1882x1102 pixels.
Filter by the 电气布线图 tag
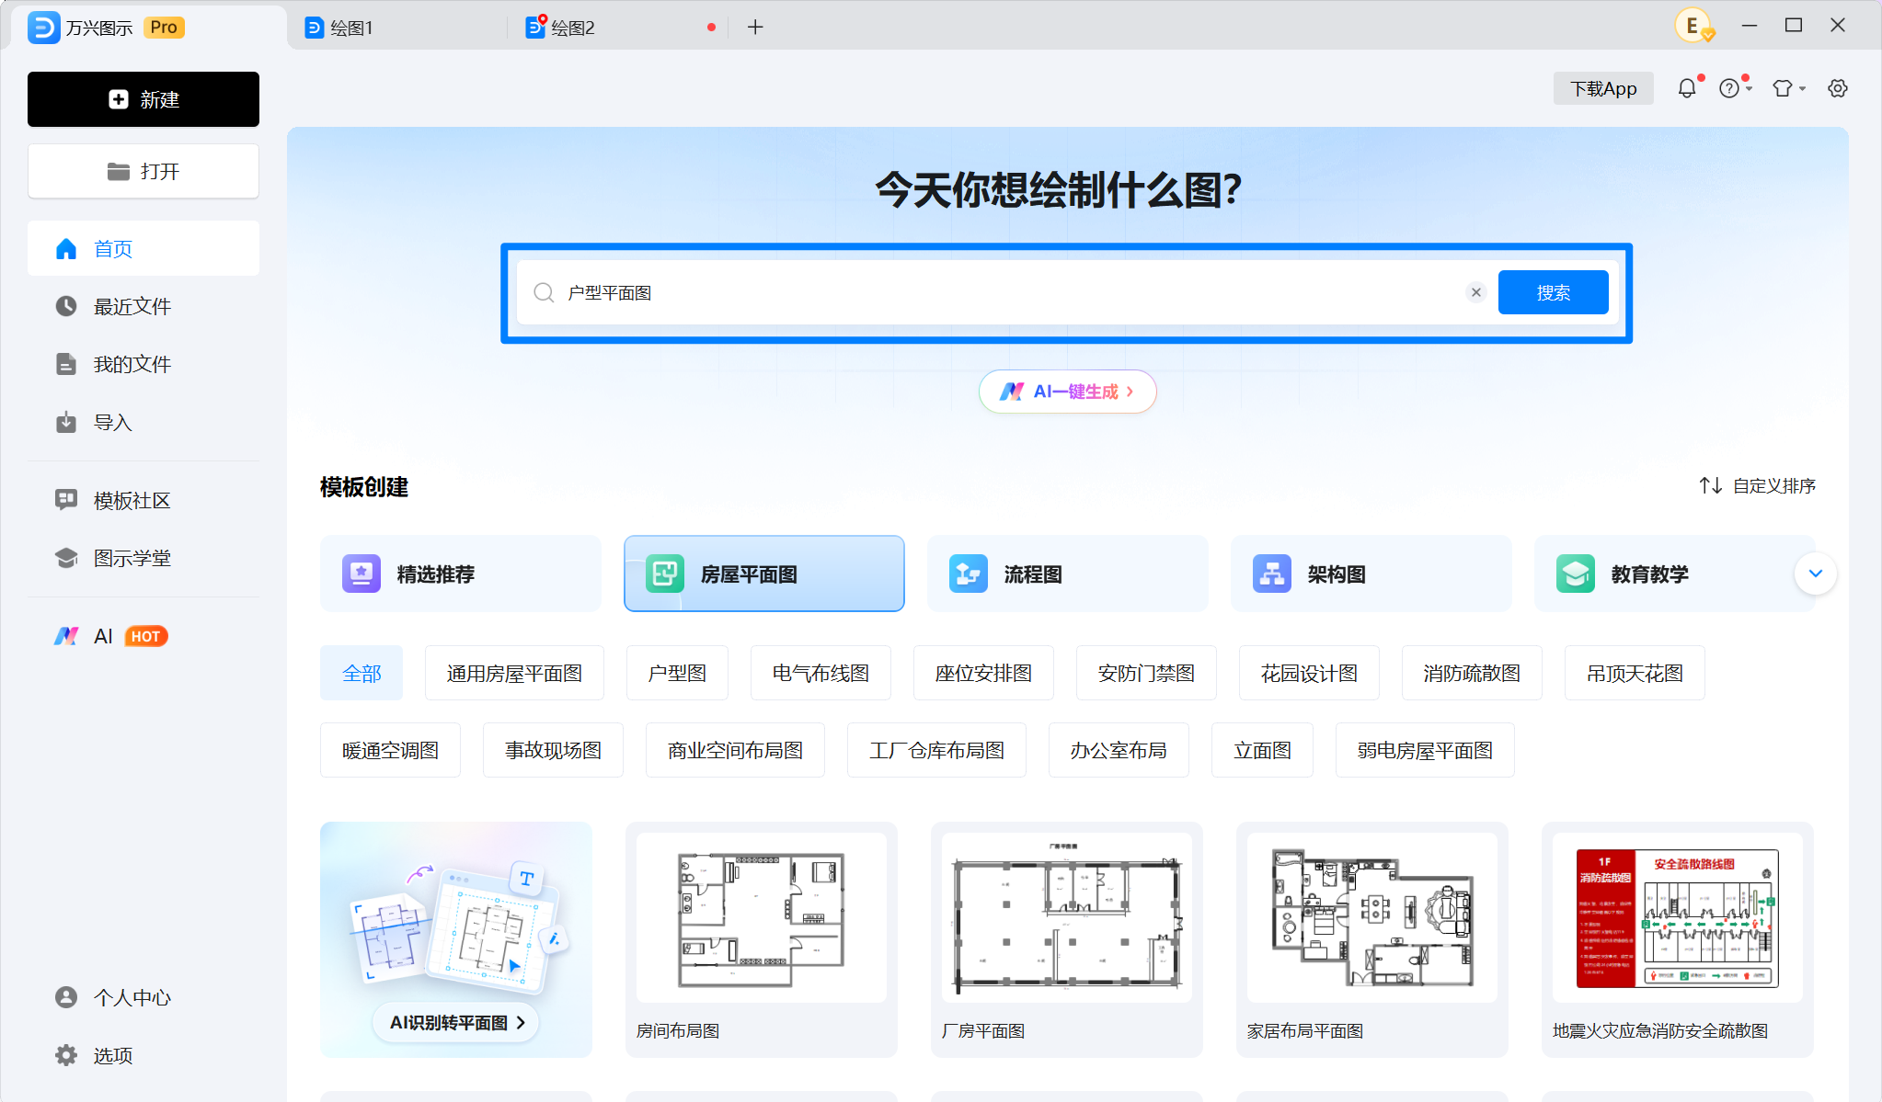pyautogui.click(x=821, y=673)
